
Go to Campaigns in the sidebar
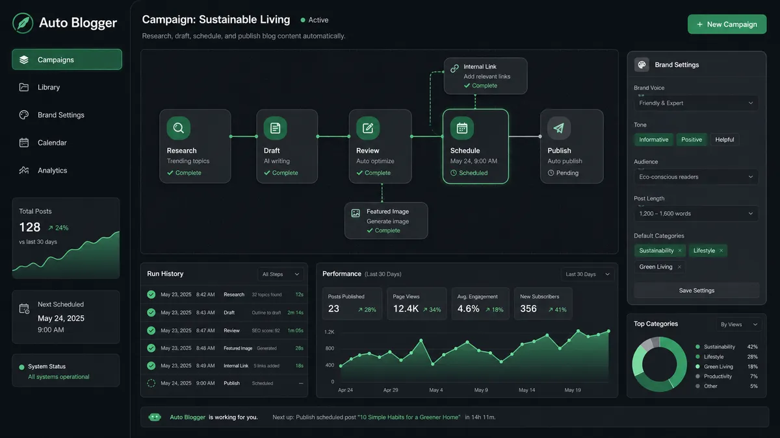[67, 60]
